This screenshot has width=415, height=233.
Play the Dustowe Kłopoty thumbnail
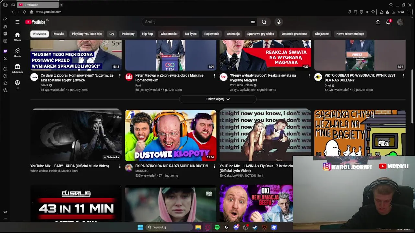(x=171, y=135)
